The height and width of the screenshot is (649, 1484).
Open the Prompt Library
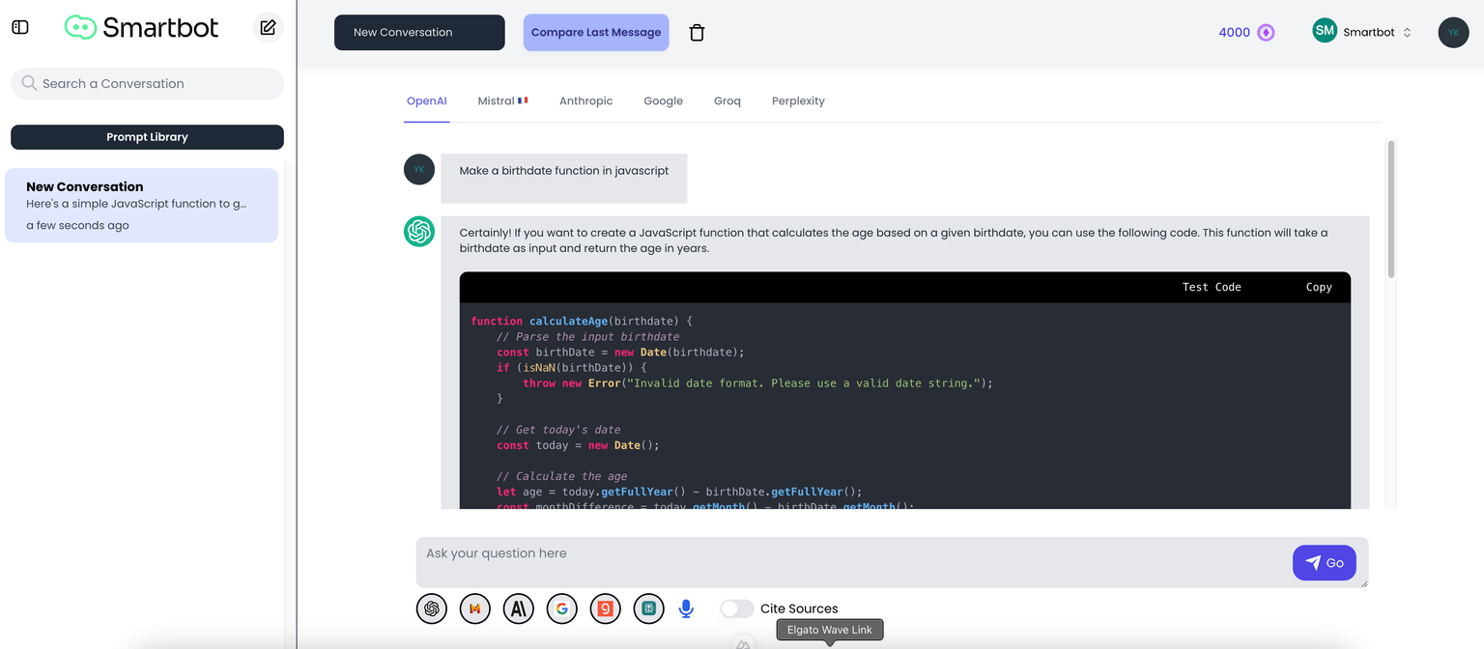[146, 136]
